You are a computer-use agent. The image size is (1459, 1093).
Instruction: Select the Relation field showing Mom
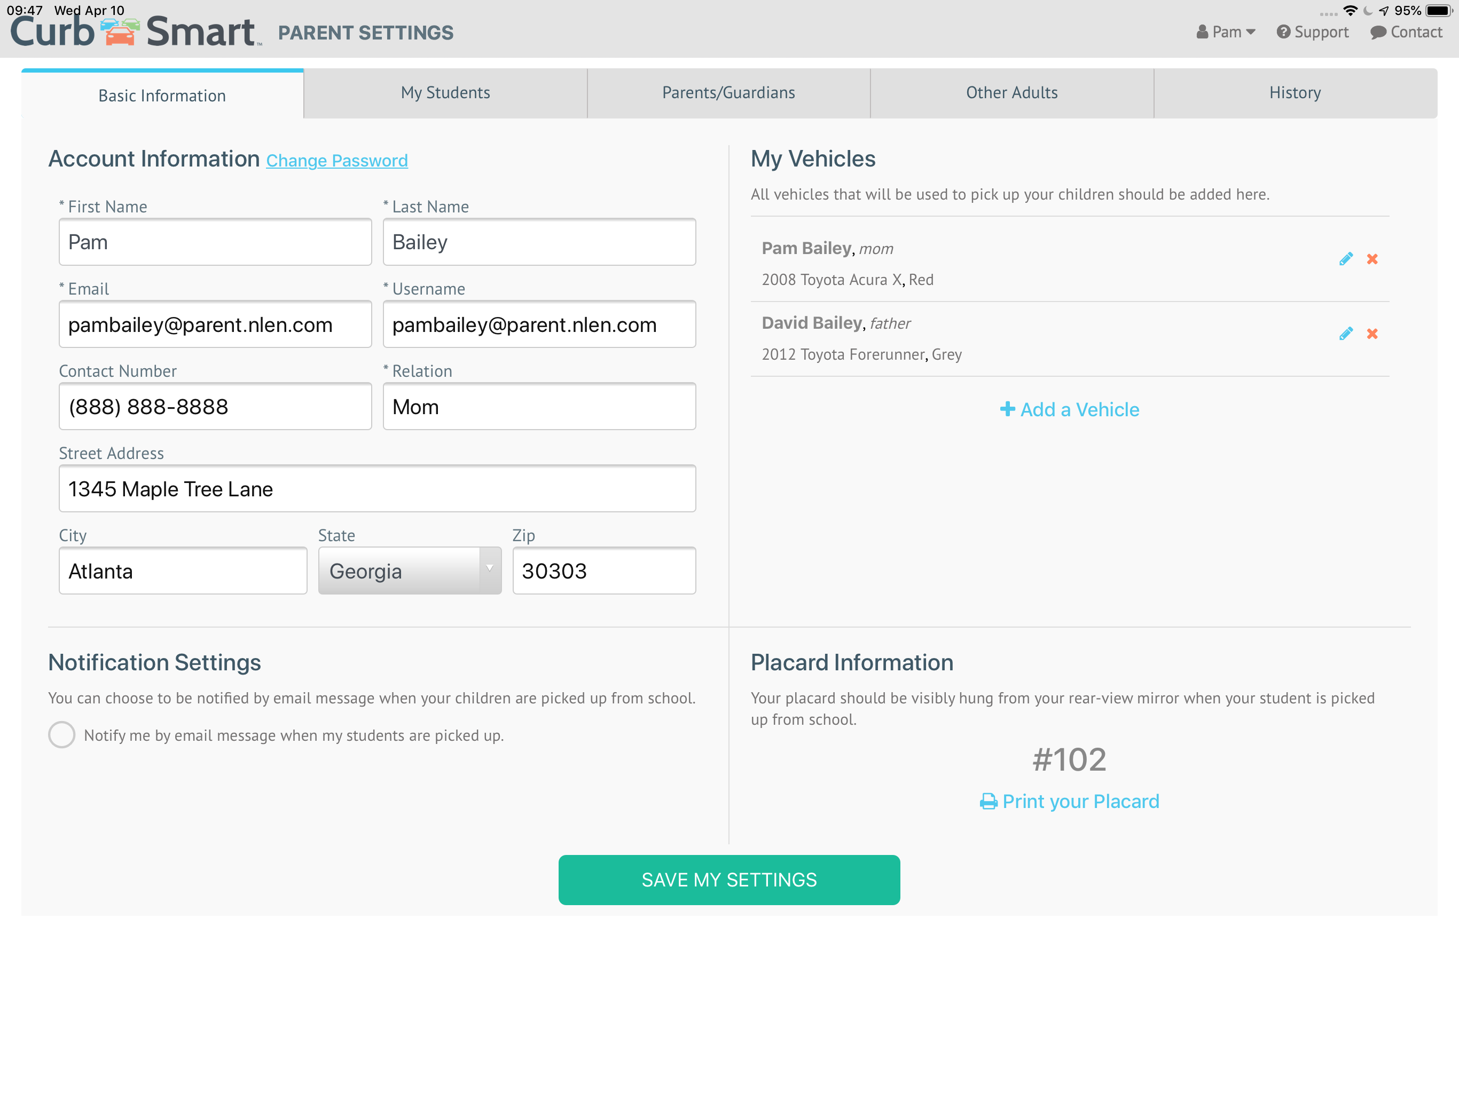(x=539, y=406)
